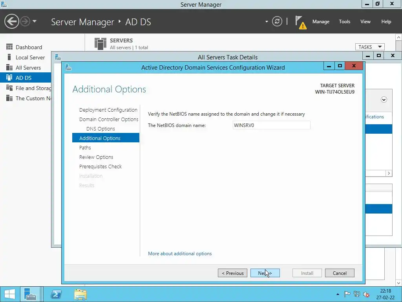
Task: Open the Manage menu
Action: click(321, 22)
